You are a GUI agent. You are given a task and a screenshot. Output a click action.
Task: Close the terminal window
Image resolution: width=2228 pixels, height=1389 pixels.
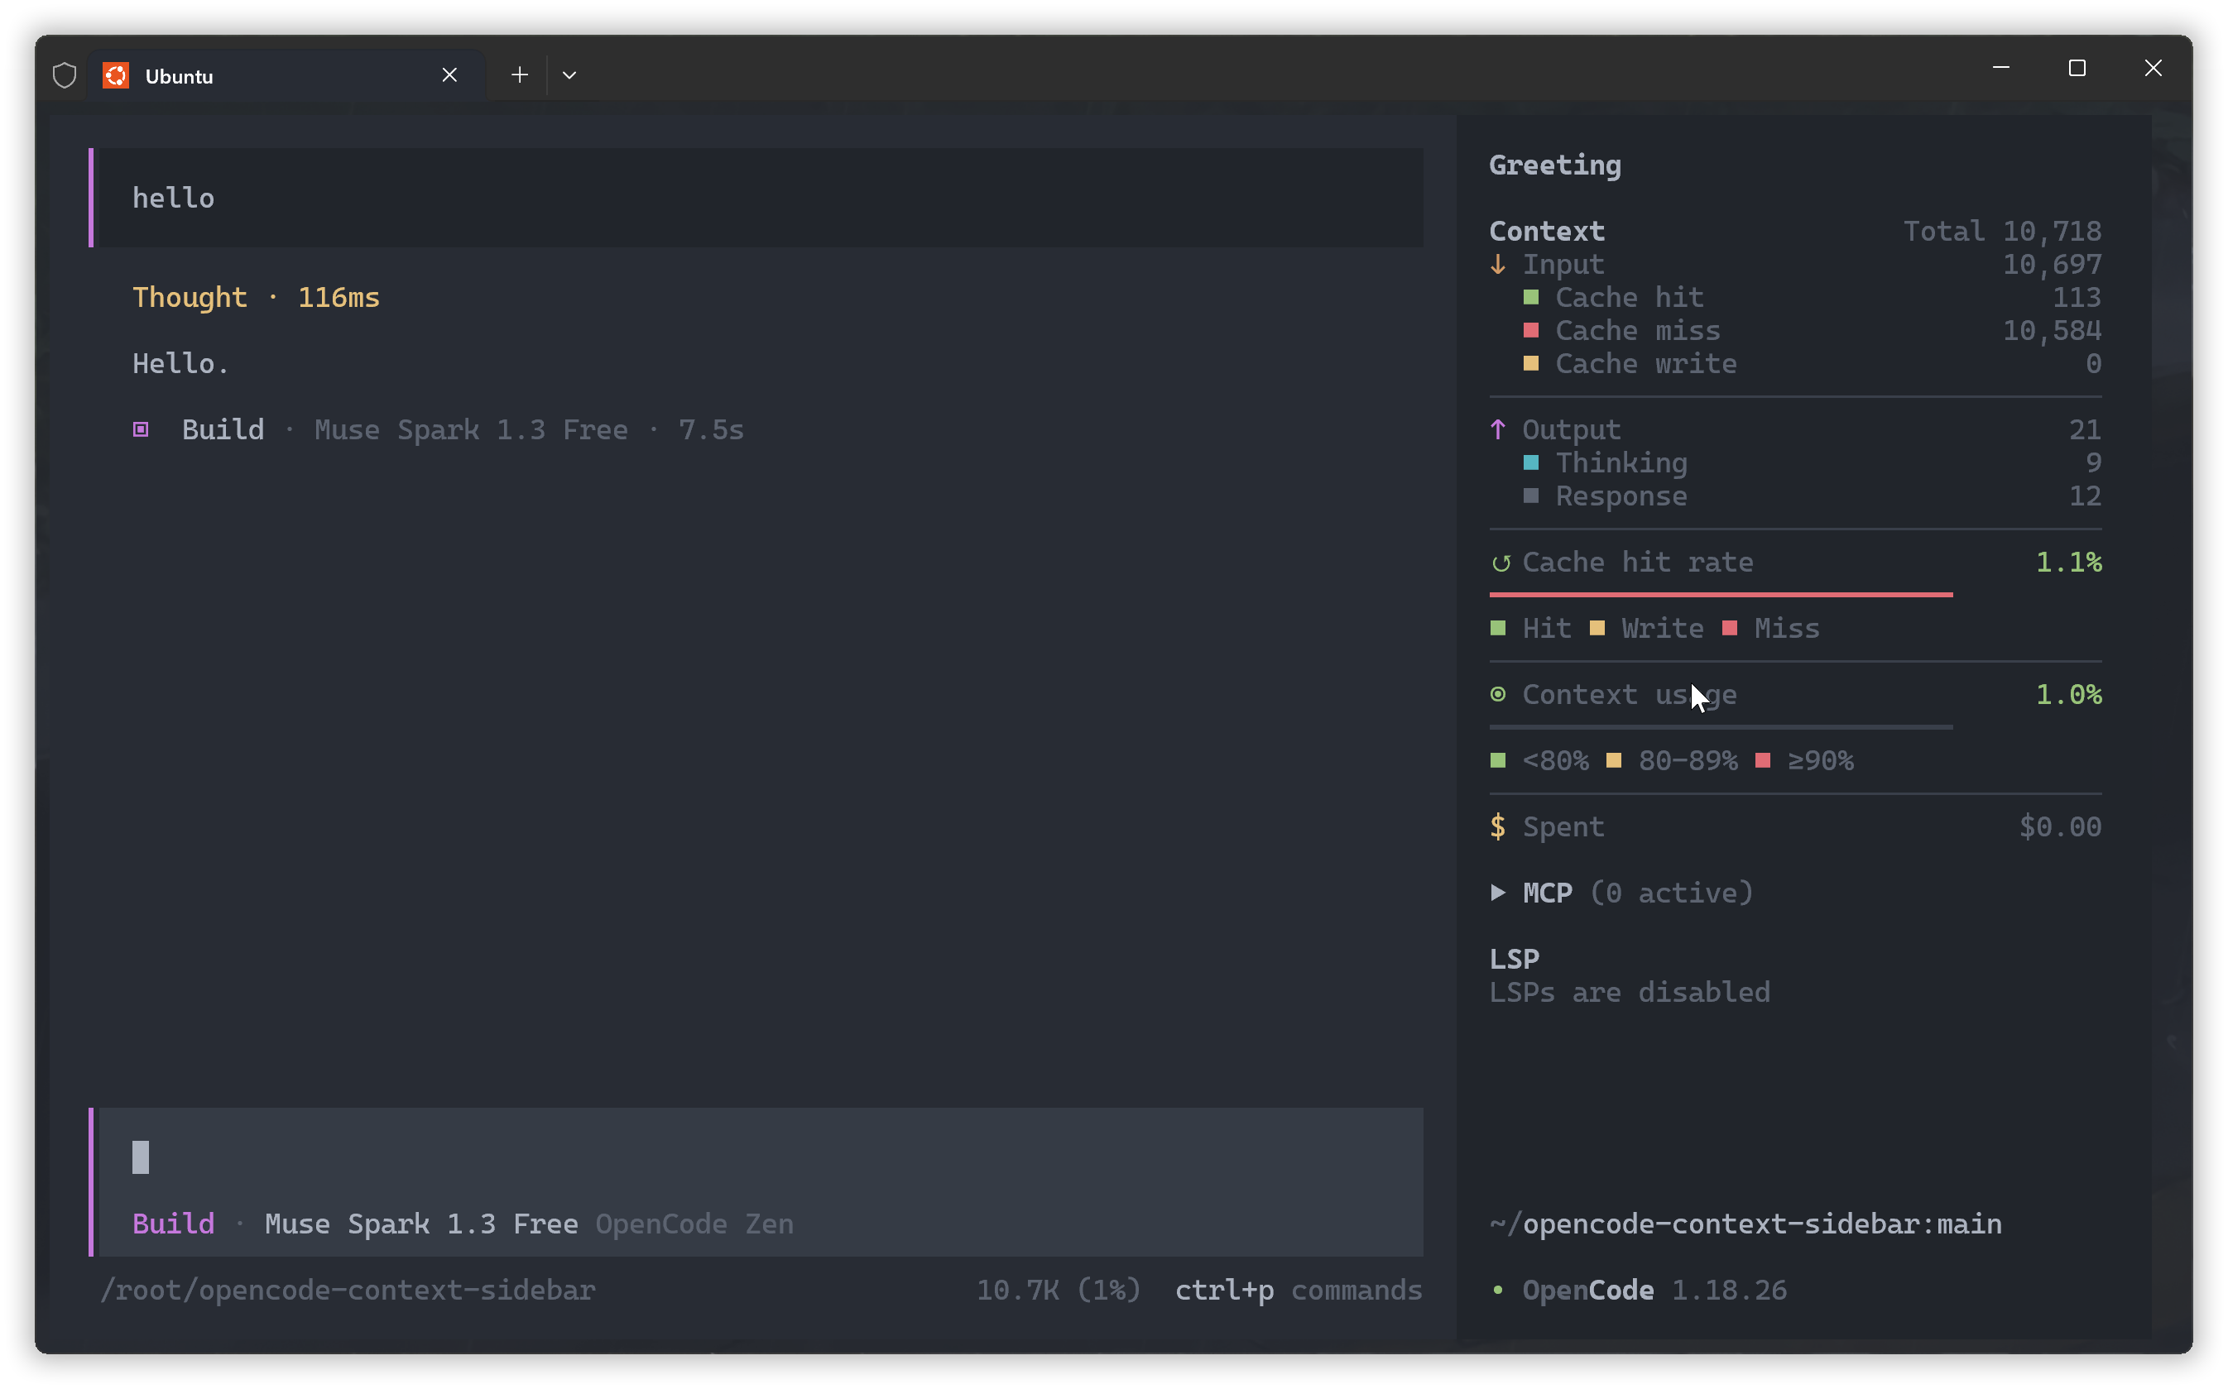click(x=2153, y=68)
